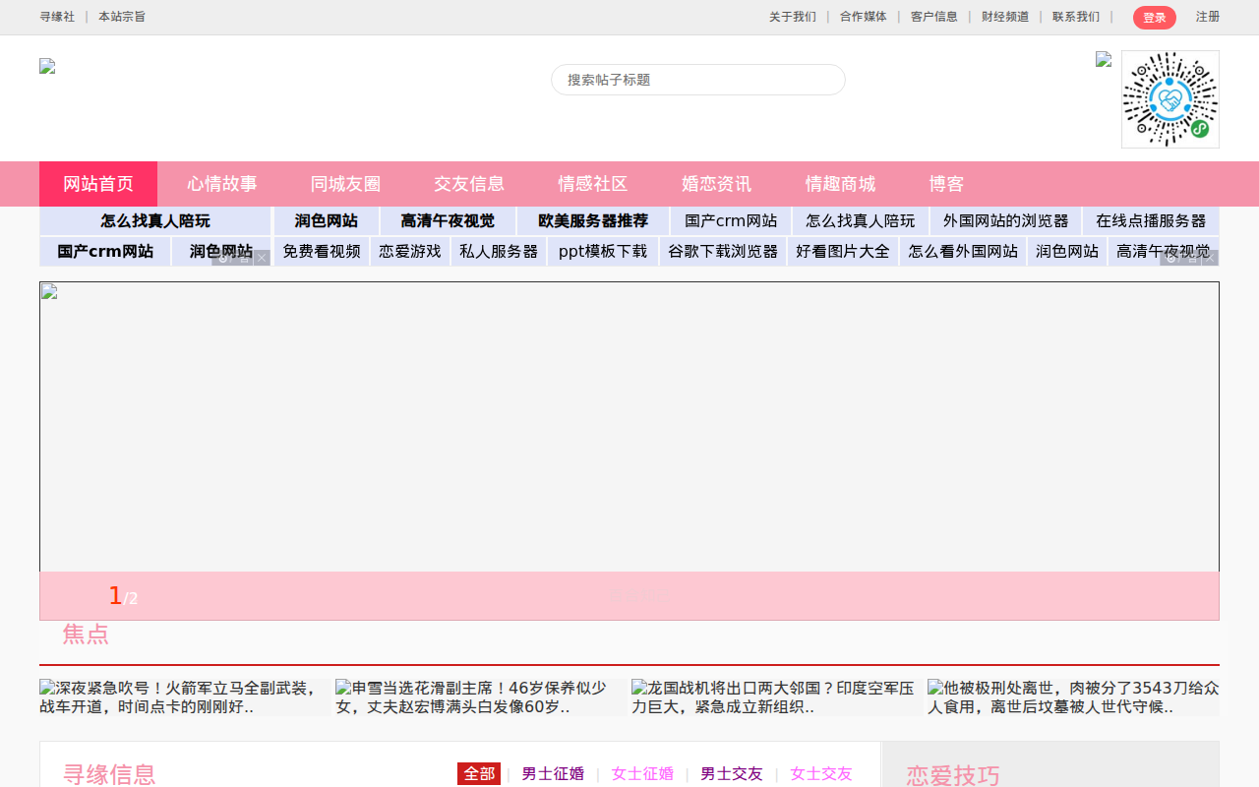Open the 怎么找真人陪玩 link
Image resolution: width=1259 pixels, height=787 pixels.
(154, 220)
